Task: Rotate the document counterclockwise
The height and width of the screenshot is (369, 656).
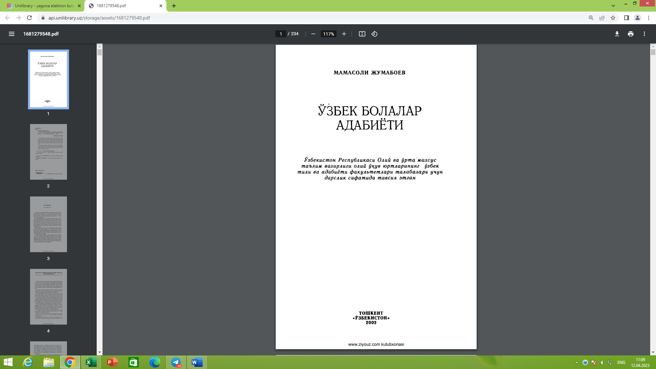Action: (x=374, y=34)
